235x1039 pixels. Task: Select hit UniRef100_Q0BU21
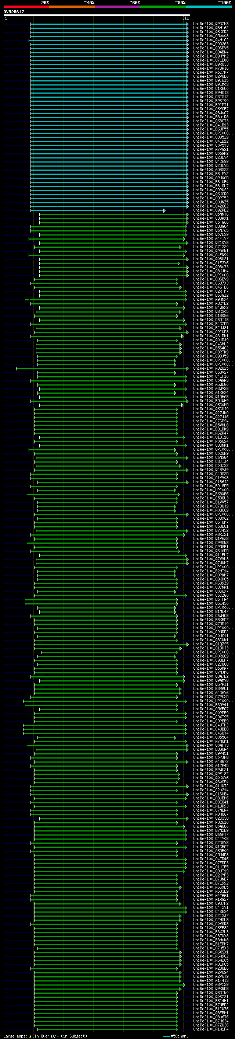pyautogui.click(x=211, y=259)
